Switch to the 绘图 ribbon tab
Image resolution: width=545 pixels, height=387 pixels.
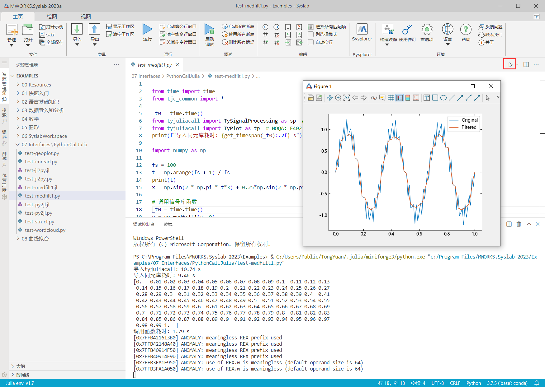coord(52,16)
